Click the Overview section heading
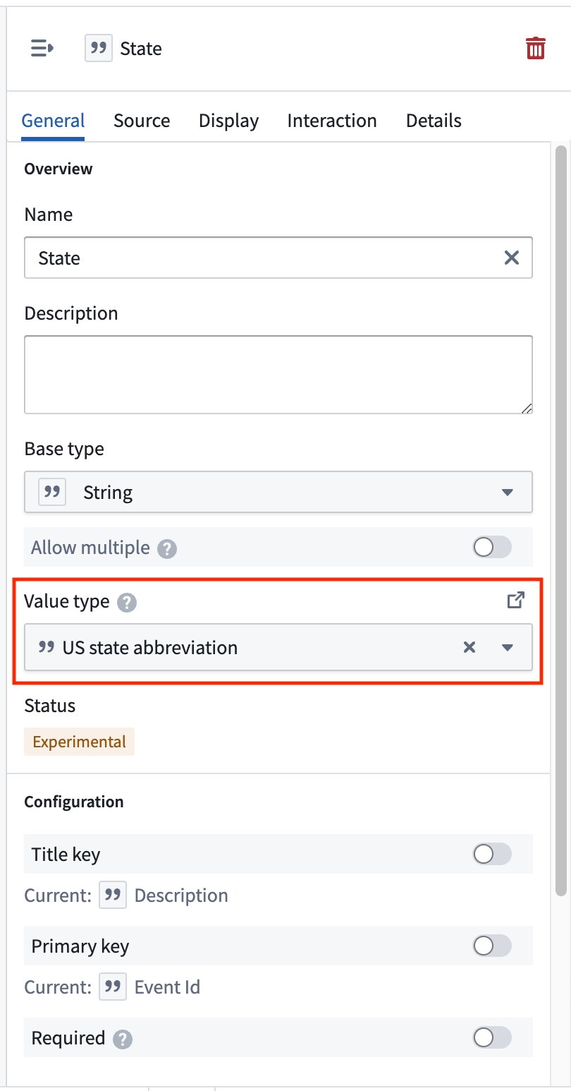The image size is (571, 1091). tap(59, 169)
